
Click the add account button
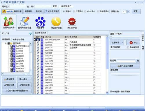pos(9,79)
